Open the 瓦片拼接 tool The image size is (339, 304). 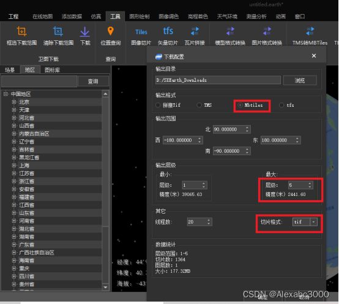tap(195, 31)
